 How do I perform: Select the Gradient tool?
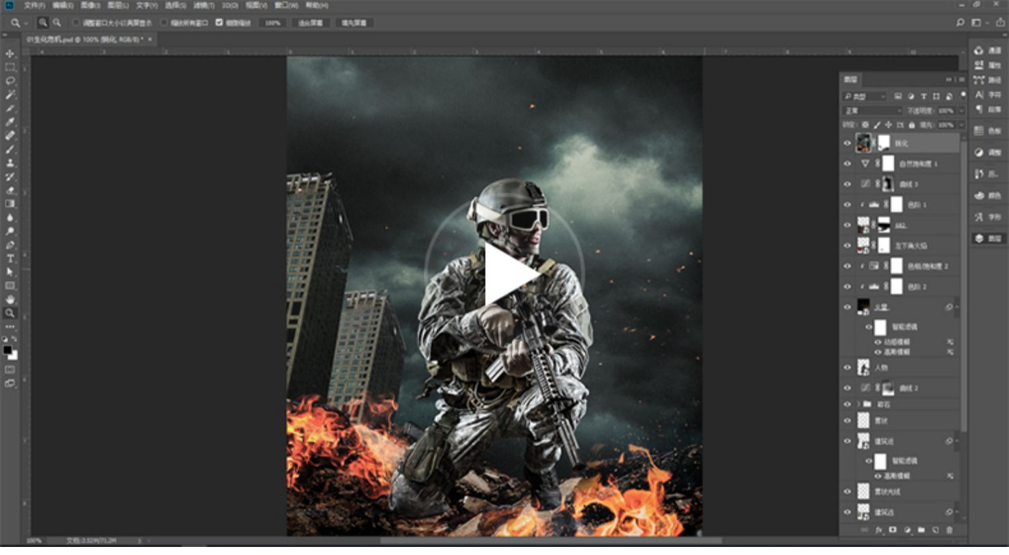click(x=9, y=204)
